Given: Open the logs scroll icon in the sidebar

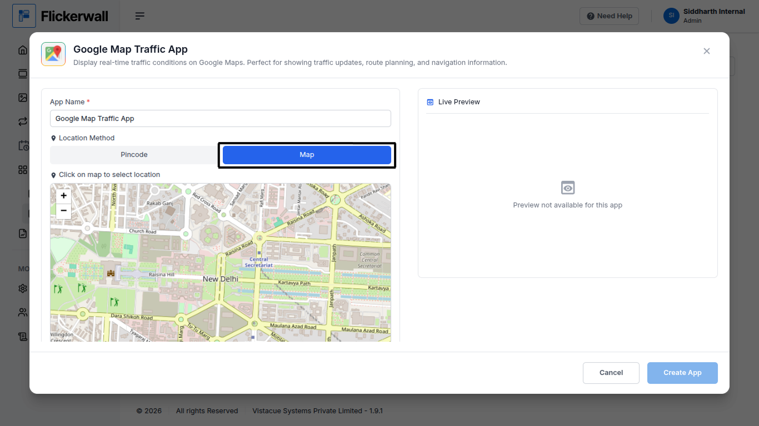Looking at the screenshot, I should [x=23, y=336].
